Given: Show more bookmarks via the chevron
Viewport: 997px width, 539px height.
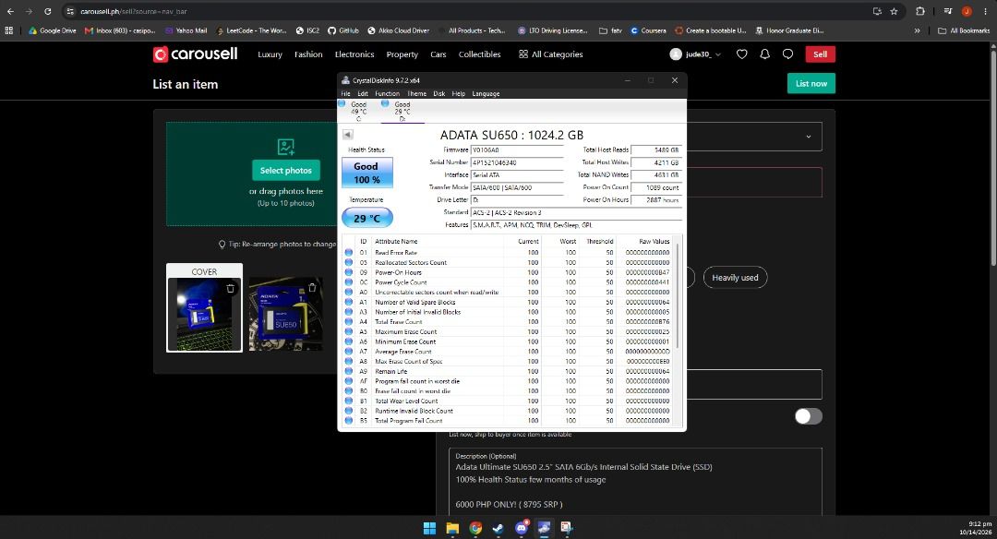Looking at the screenshot, I should pyautogui.click(x=917, y=30).
